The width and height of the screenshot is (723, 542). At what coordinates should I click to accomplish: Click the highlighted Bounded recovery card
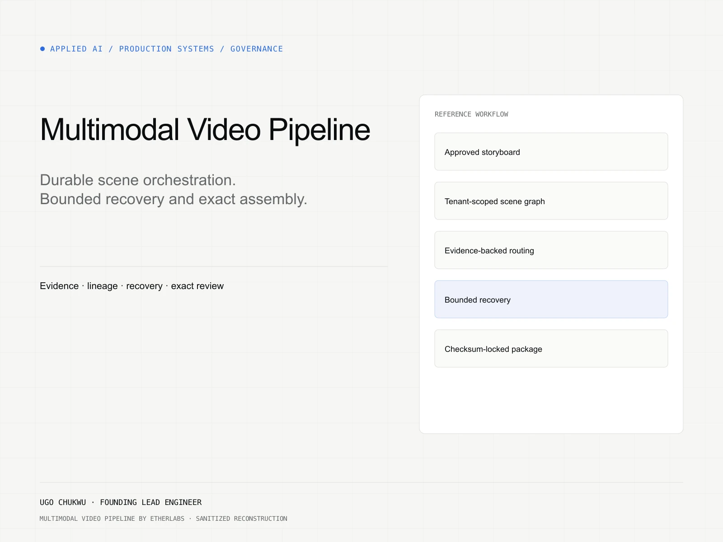tap(551, 299)
